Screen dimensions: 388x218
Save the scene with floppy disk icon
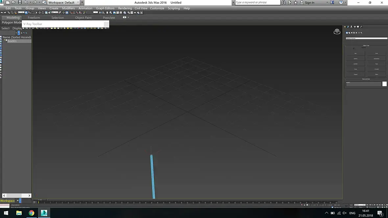coord(20,2)
